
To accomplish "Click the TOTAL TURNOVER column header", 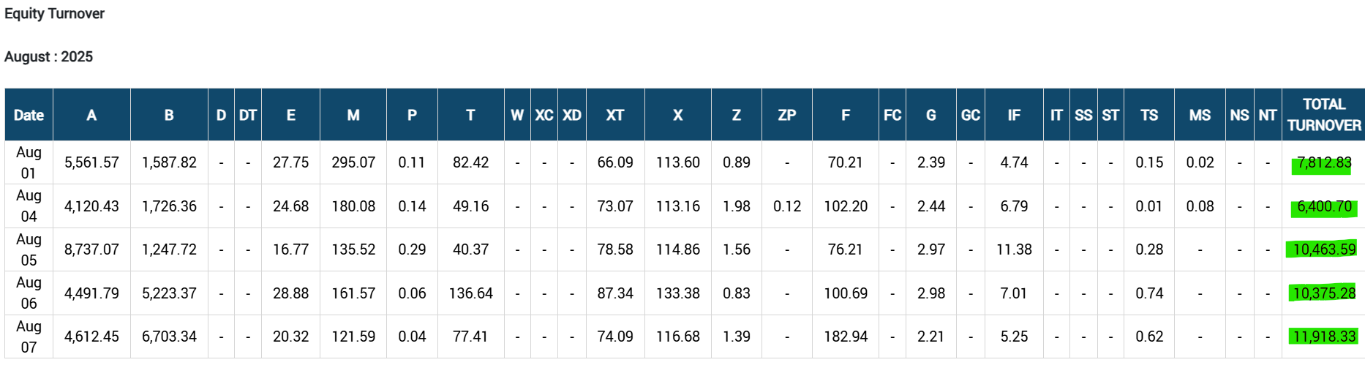I will click(1324, 115).
